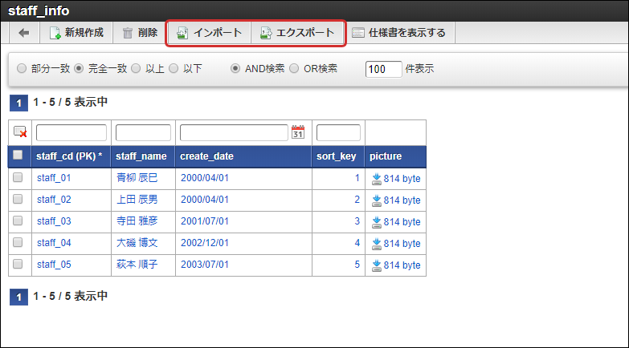This screenshot has width=629, height=348.
Task: Select the OR検索 radio option
Action: pyautogui.click(x=294, y=69)
